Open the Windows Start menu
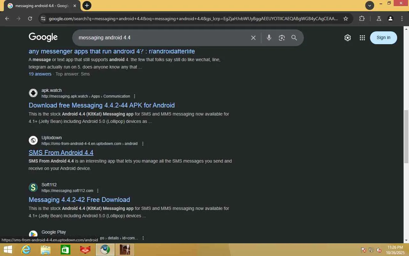The image size is (409, 256). (x=8, y=250)
